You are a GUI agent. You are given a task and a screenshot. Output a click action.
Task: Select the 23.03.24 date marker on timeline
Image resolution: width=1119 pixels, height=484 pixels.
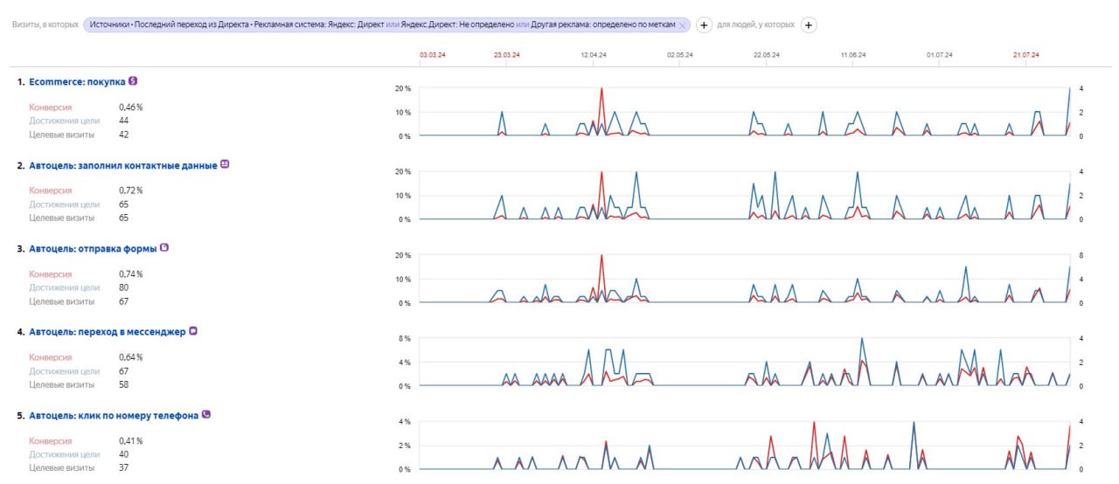pyautogui.click(x=506, y=55)
